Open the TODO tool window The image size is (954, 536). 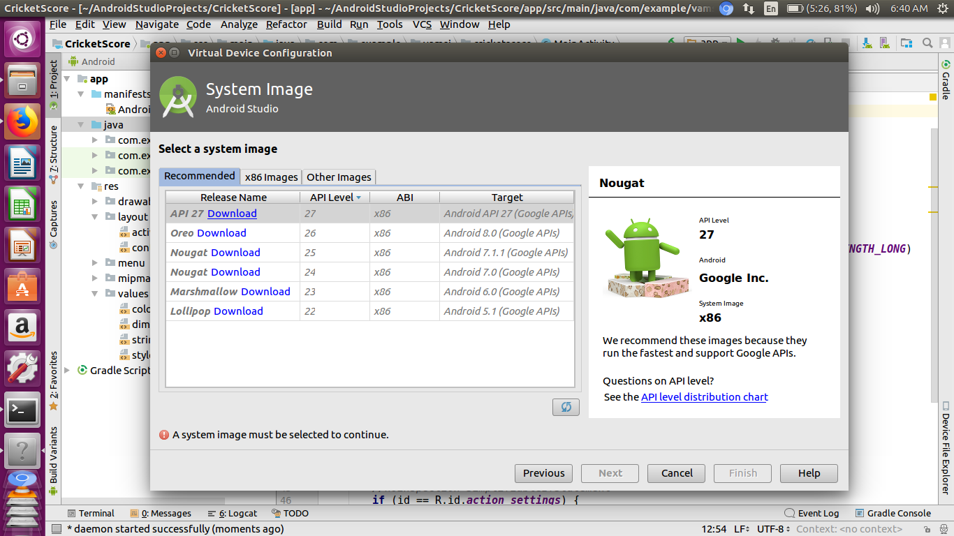[290, 513]
